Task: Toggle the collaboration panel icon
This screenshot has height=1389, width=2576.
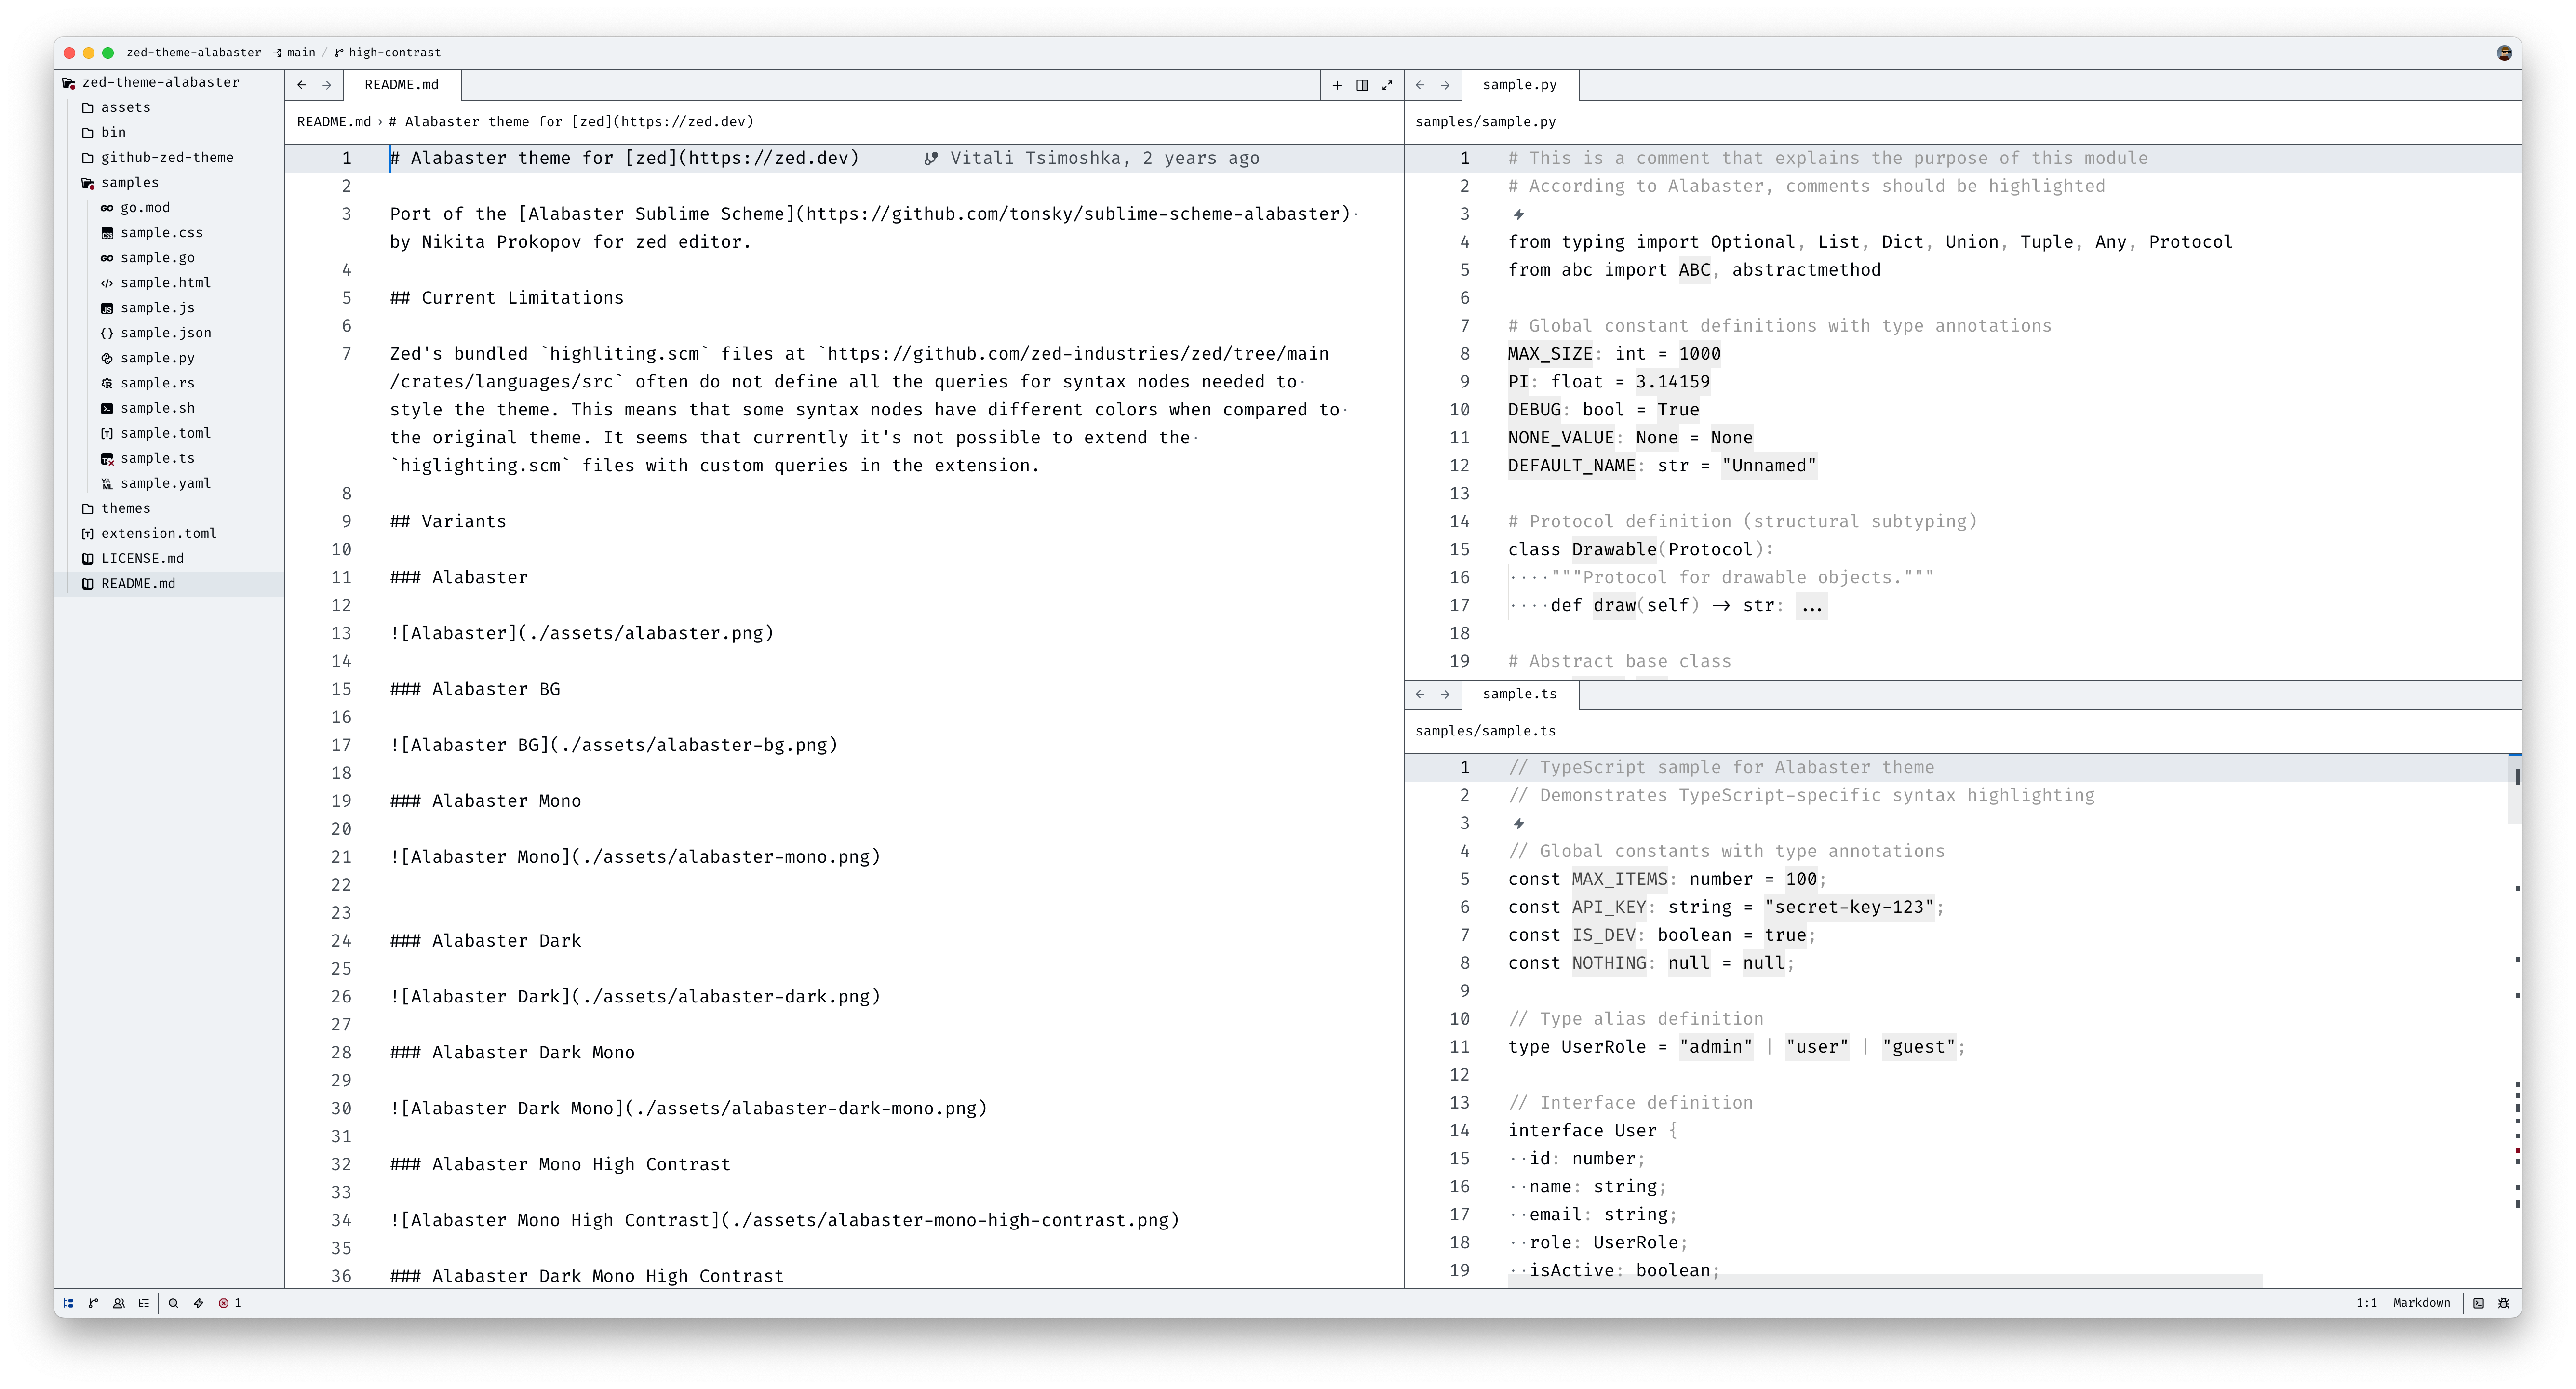Action: (x=119, y=1303)
